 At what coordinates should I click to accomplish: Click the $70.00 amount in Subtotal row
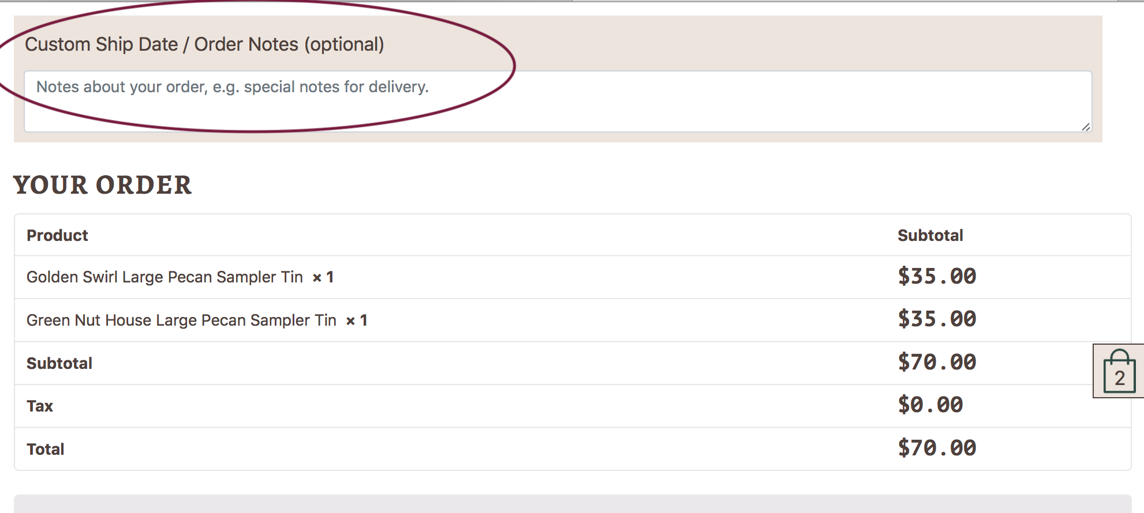click(936, 362)
